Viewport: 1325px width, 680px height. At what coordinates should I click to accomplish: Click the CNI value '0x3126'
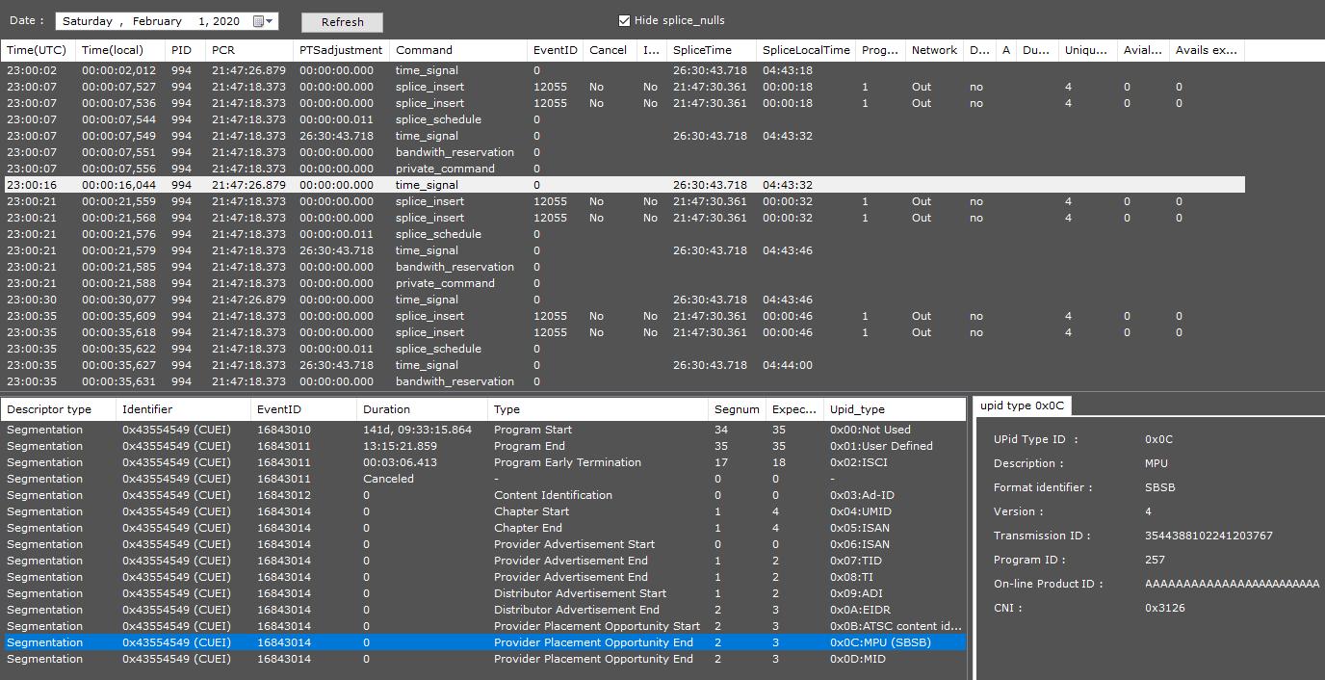[1165, 608]
